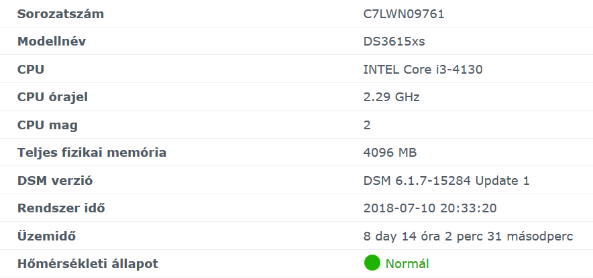Click the Sorozatszám label
Screen dimensions: 593x278
coord(60,14)
